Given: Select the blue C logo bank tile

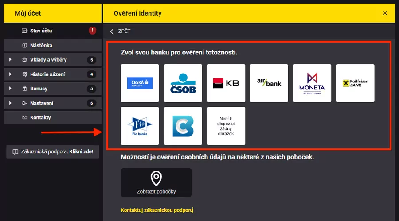Looking at the screenshot, I should [183, 126].
